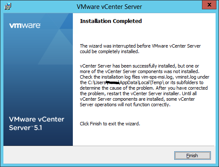Click the 'could be completely installed' line
219x167 pixels.
point(109,51)
